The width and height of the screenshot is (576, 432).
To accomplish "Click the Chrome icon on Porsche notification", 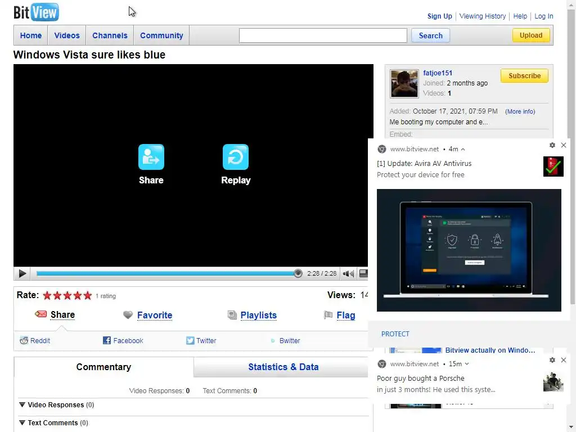I will point(382,364).
